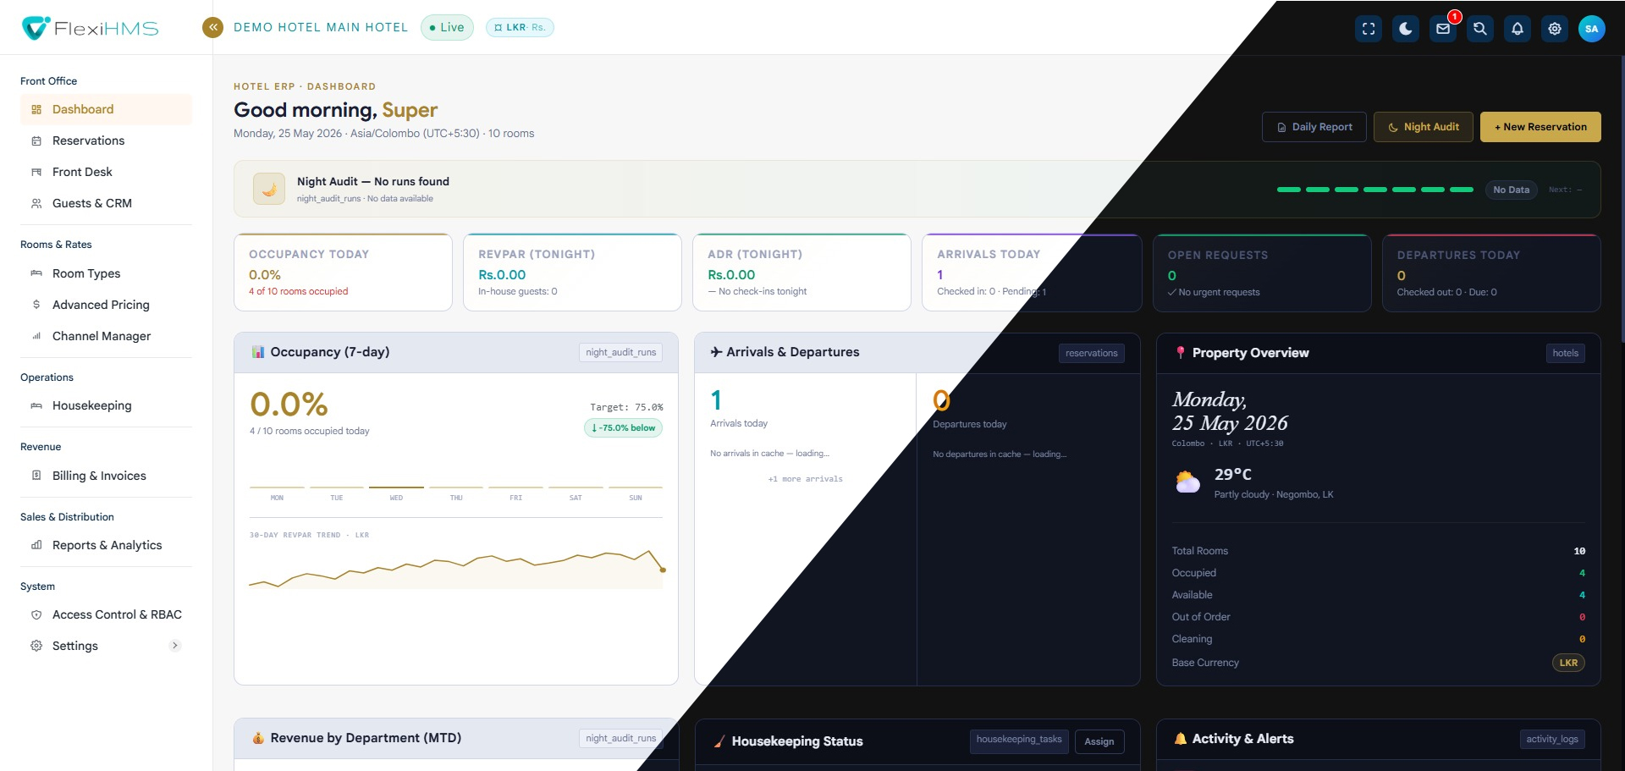Image resolution: width=1625 pixels, height=771 pixels.
Task: Open the Open Requests card
Action: 1262,273
